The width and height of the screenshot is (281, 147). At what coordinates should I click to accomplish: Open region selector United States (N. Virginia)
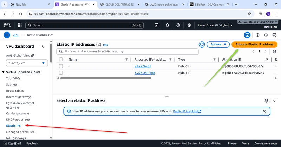215,25
